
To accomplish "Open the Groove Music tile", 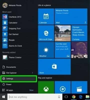I will (x=63, y=87).
